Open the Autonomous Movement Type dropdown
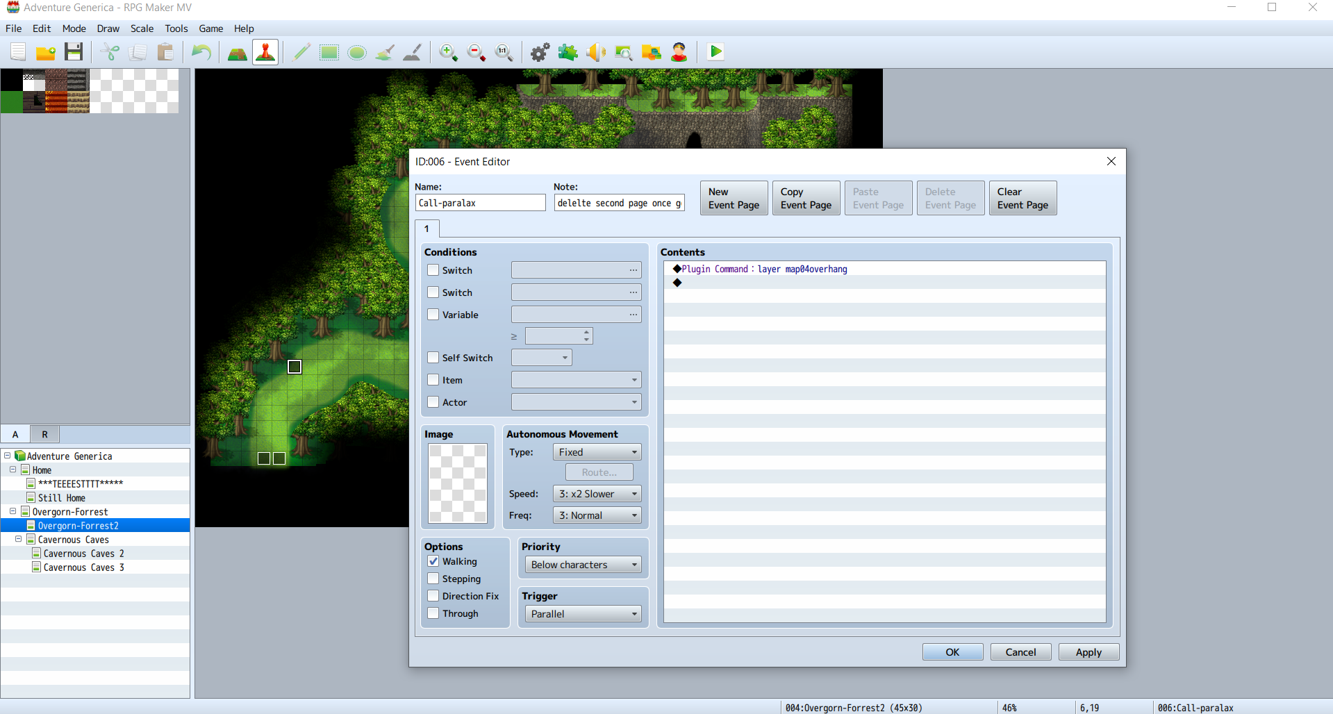Screen dimensions: 1333x714 [597, 452]
